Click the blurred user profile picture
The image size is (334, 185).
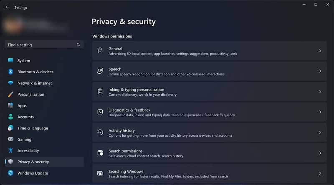coord(13,25)
